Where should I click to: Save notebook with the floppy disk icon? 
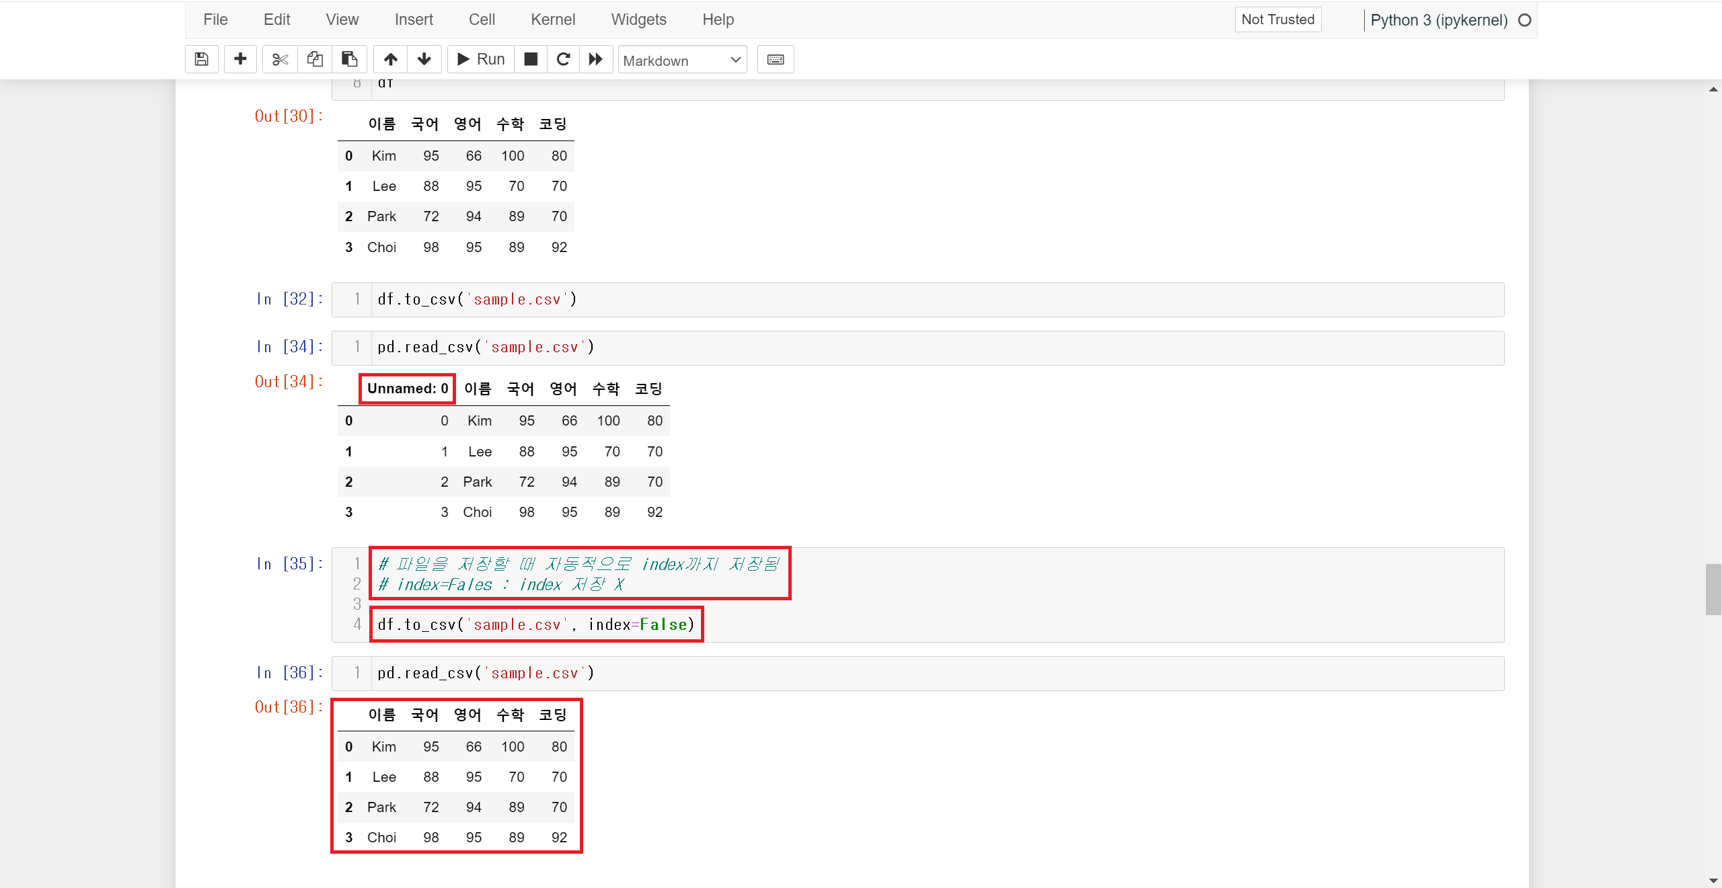coord(201,59)
